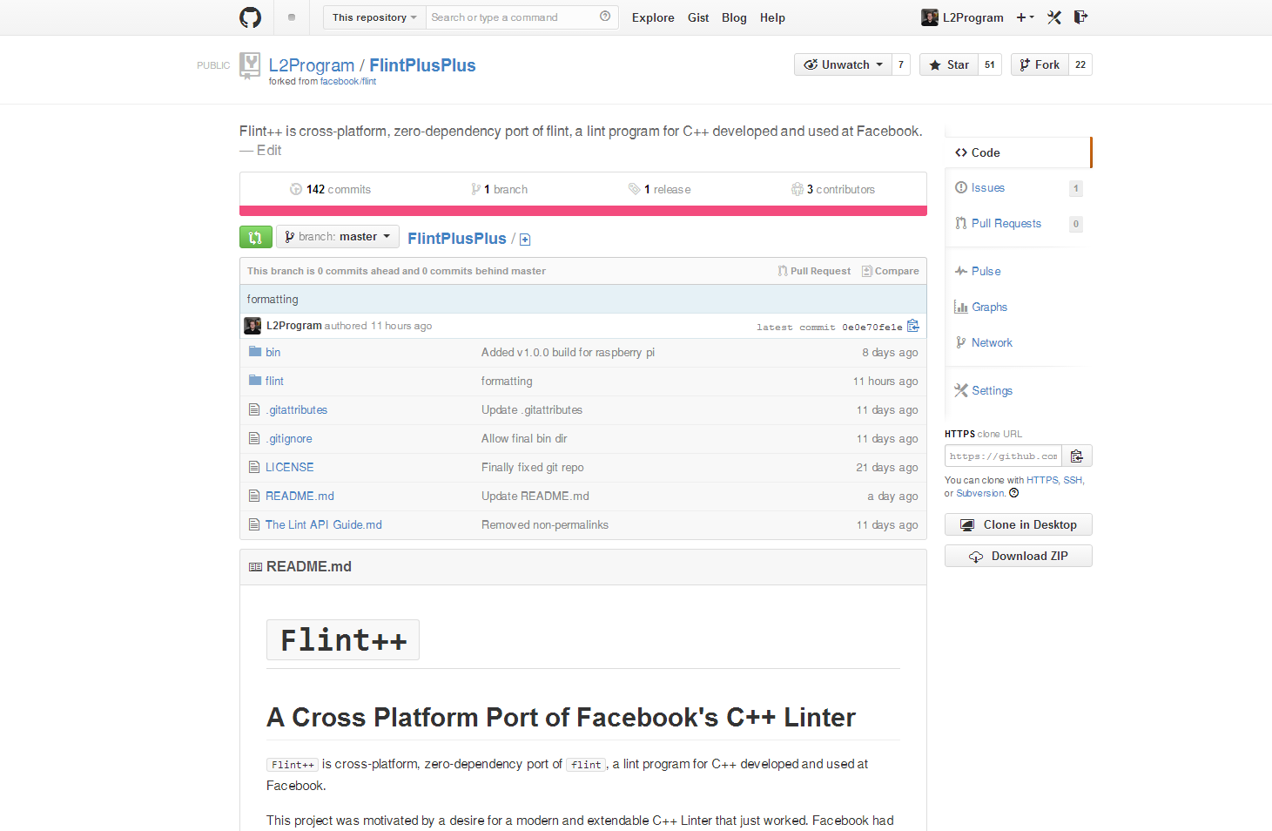The height and width of the screenshot is (831, 1272).
Task: Open the Pulse sidebar item
Action: click(x=986, y=271)
